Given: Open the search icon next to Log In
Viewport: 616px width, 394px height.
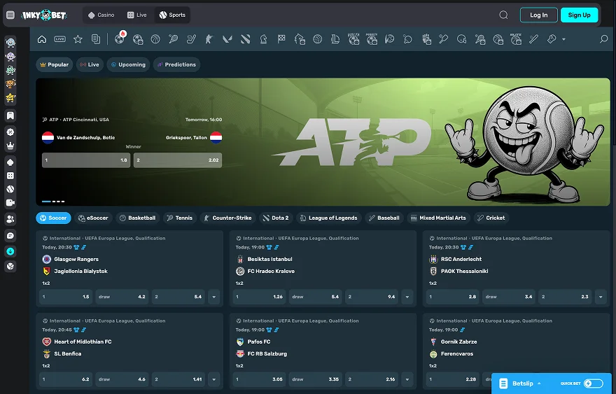Looking at the screenshot, I should point(503,15).
